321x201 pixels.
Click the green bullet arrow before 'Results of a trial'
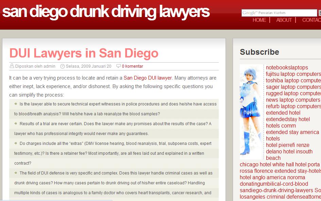16,123
